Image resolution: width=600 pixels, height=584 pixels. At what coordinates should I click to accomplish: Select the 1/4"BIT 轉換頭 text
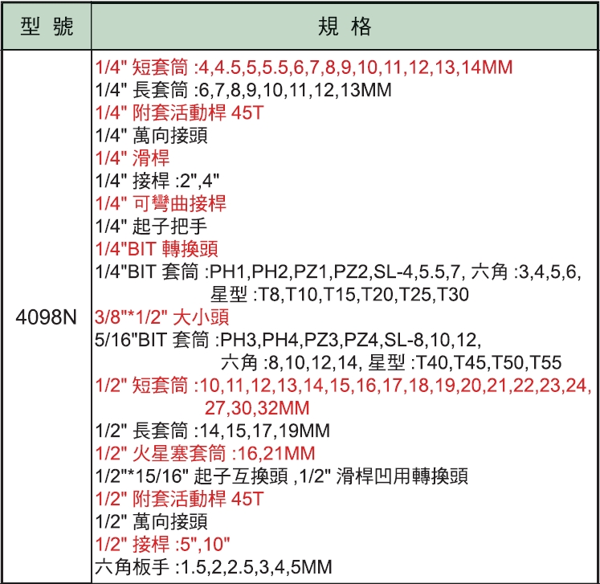click(156, 248)
